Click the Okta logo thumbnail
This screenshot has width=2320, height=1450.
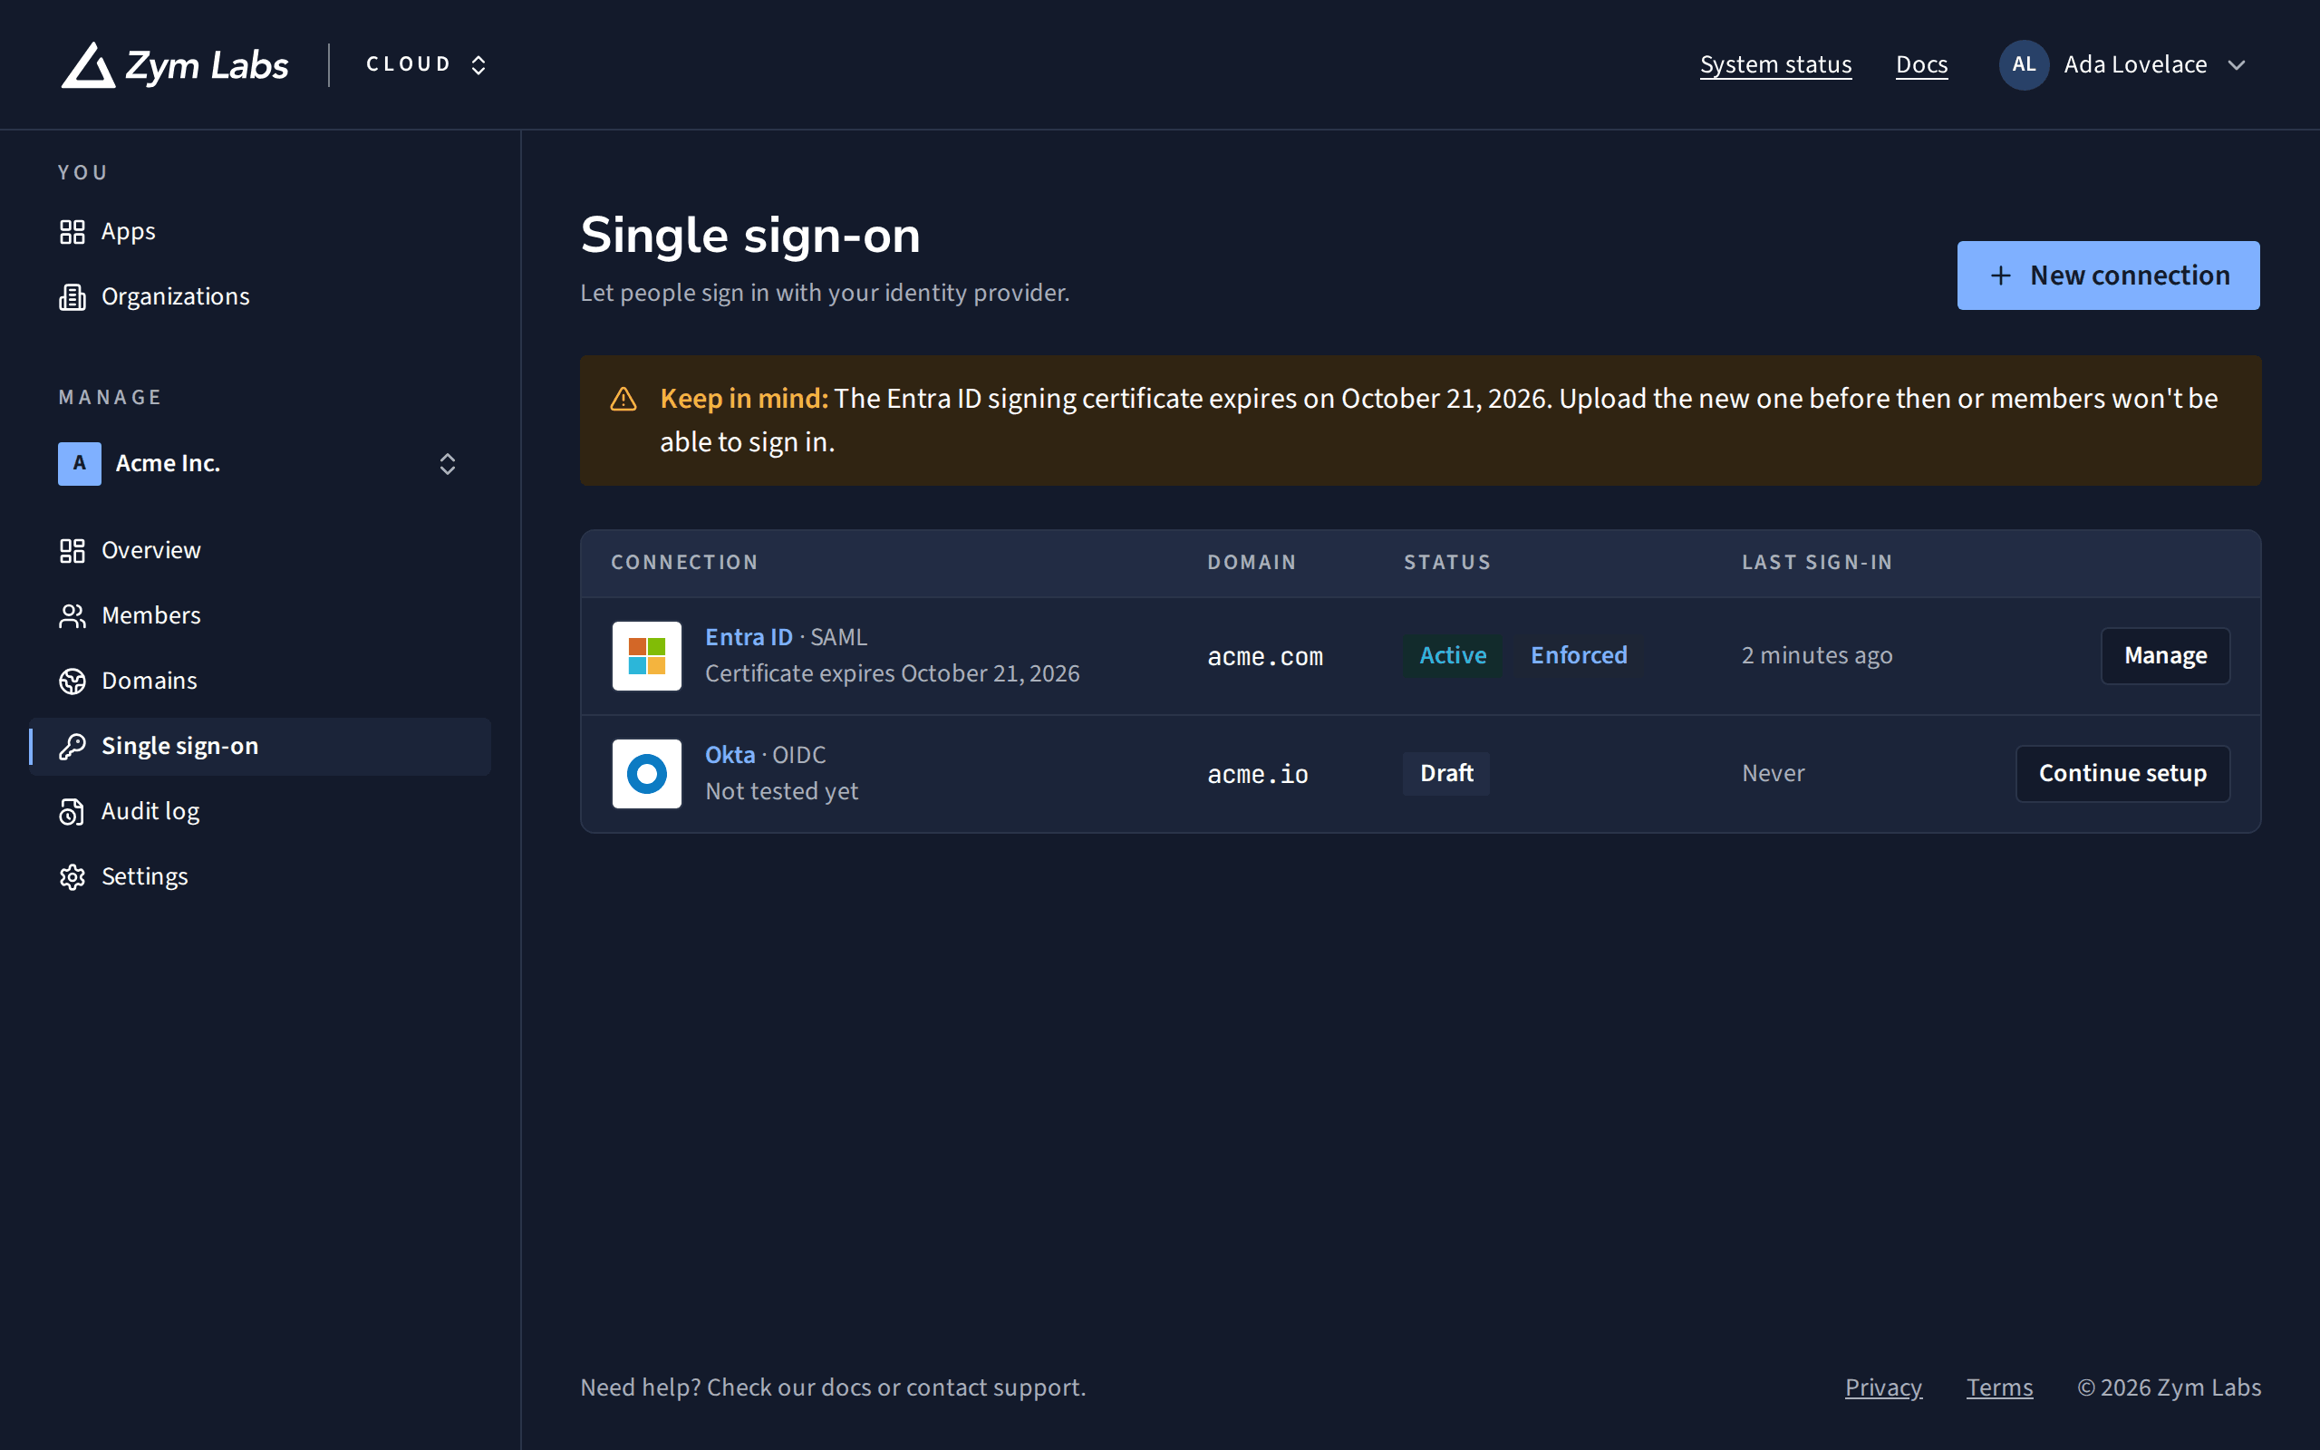click(647, 774)
